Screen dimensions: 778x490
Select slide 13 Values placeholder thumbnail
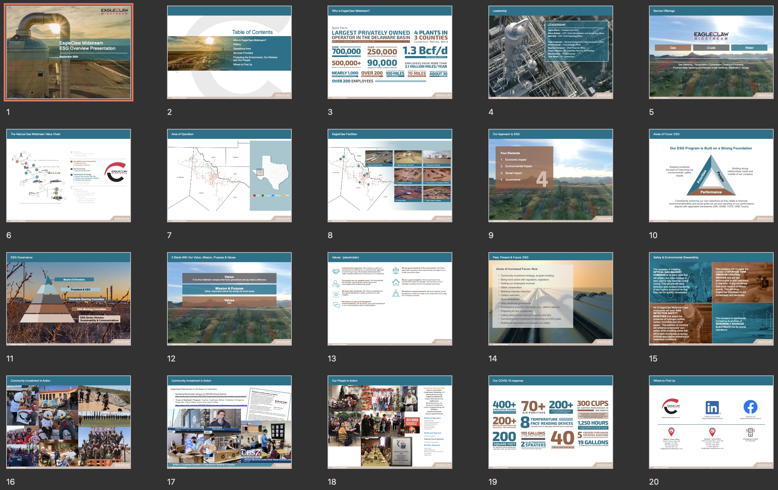[x=390, y=299]
